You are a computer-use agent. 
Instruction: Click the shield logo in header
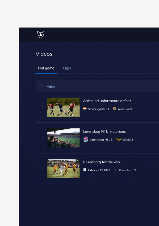click(x=41, y=34)
